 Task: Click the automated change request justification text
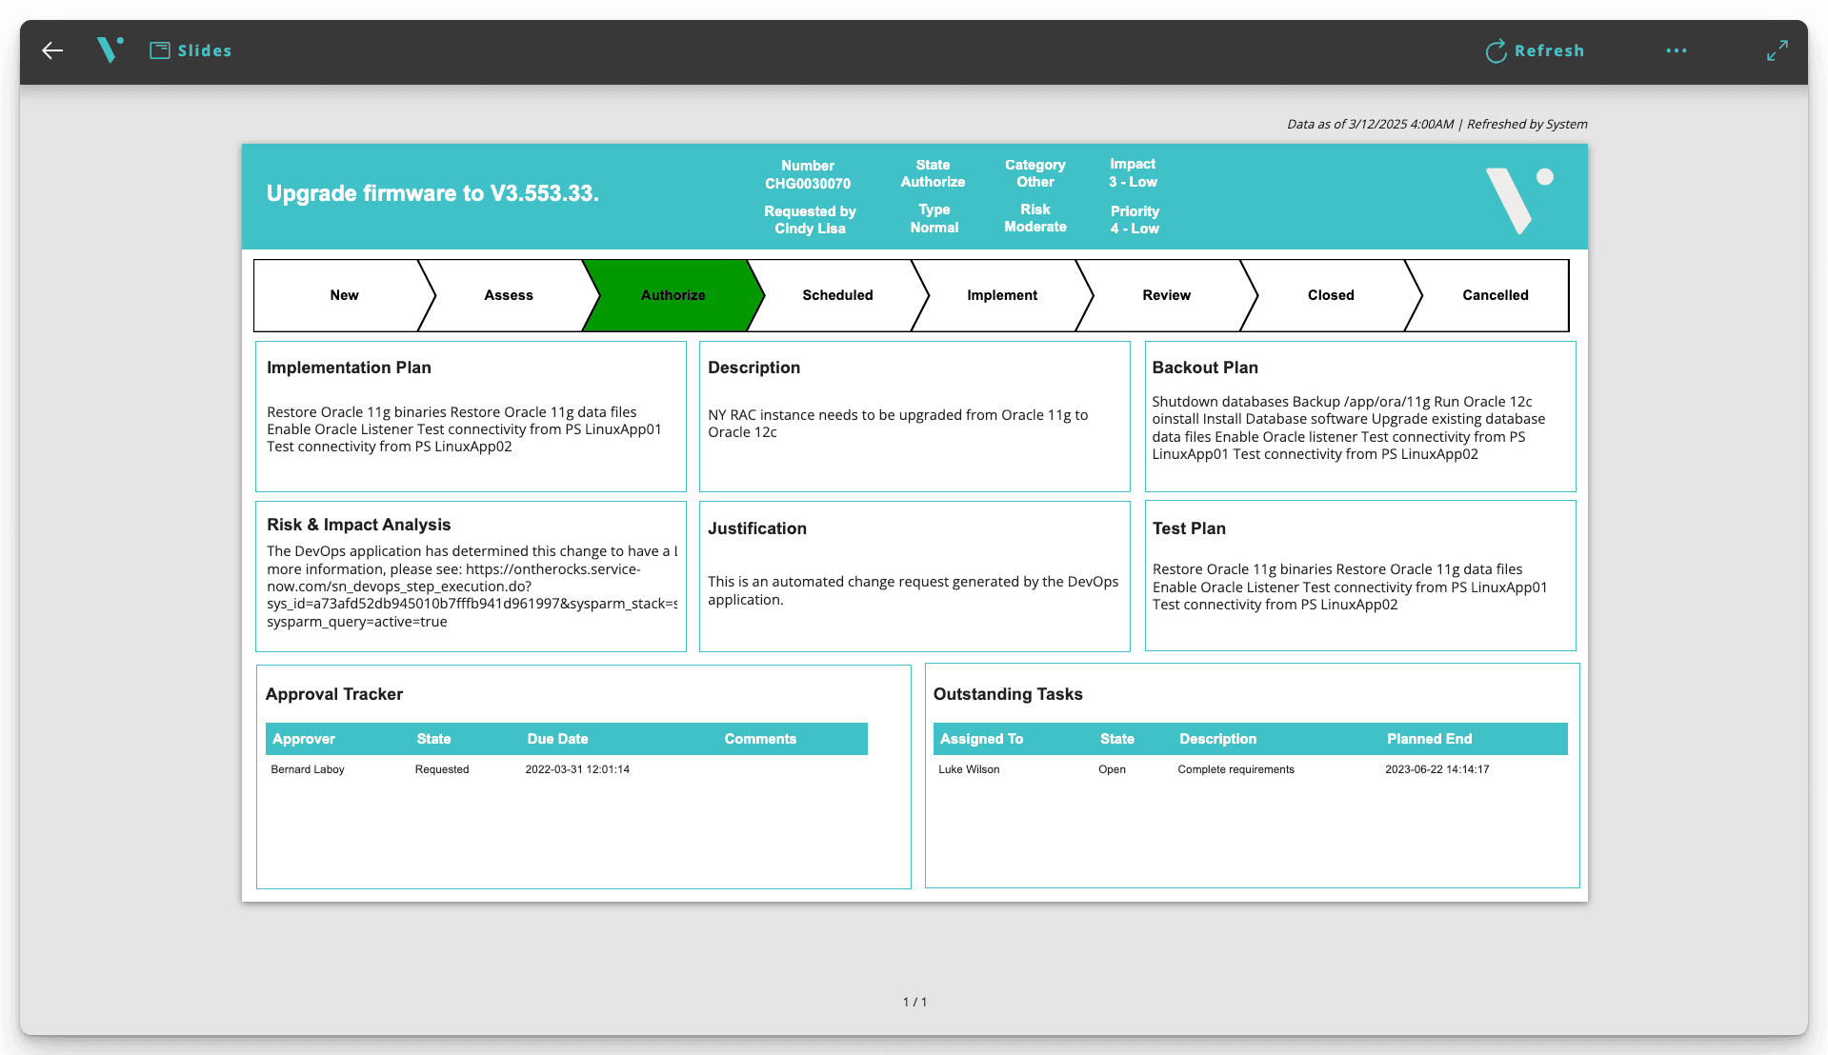coord(913,590)
